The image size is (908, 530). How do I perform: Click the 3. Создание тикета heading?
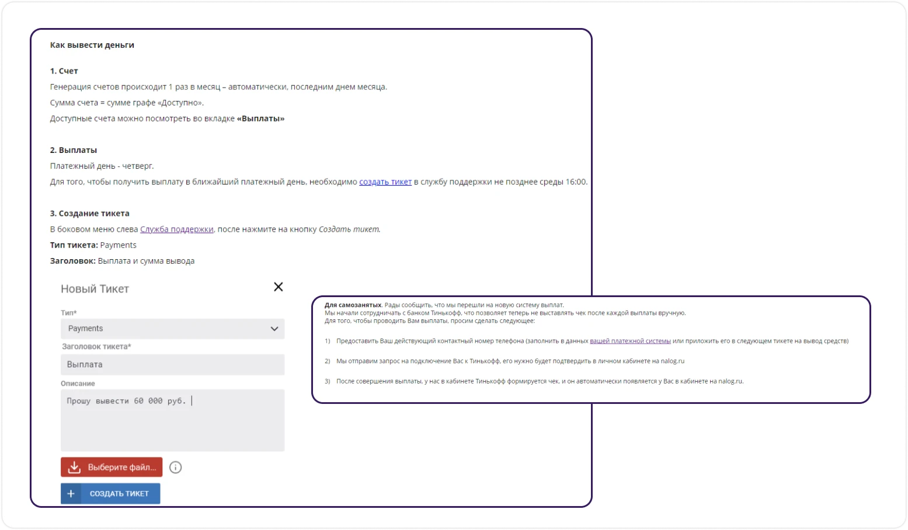tap(90, 214)
